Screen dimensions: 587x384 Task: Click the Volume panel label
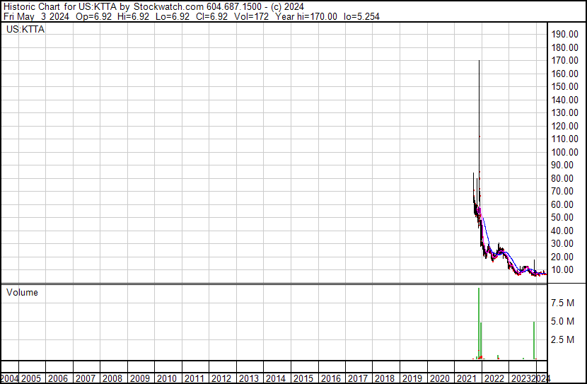(22, 292)
